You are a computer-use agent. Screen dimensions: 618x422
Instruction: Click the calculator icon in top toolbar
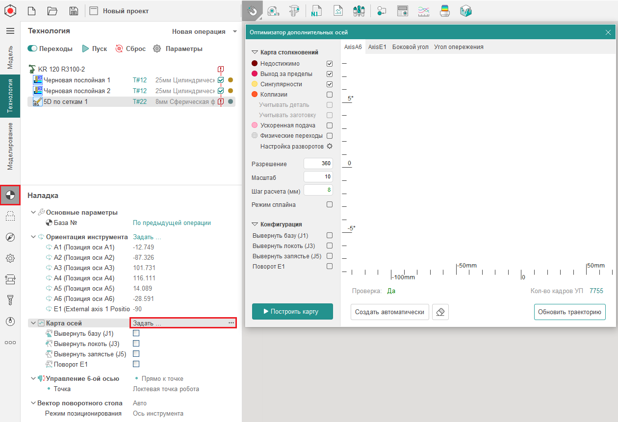(403, 11)
